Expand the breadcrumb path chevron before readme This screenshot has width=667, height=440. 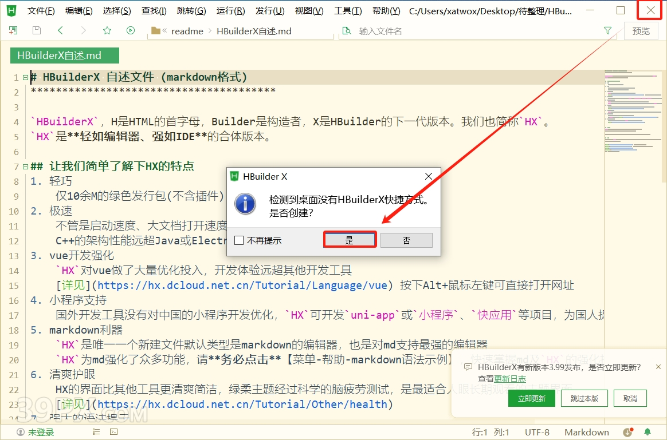click(x=164, y=30)
